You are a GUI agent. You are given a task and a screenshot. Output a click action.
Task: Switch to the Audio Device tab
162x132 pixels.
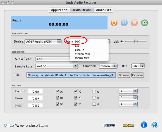pos(82,10)
